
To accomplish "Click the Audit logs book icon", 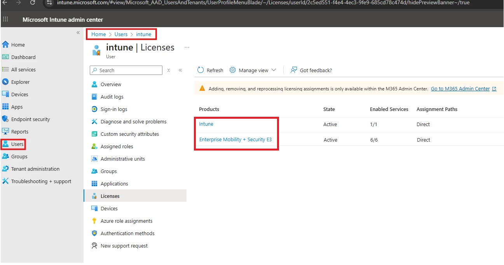I will [x=94, y=97].
